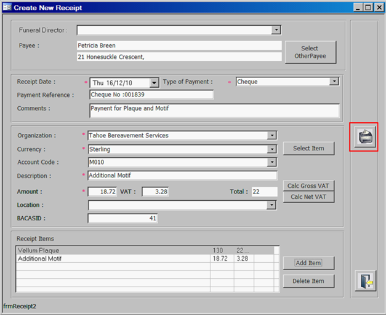The height and width of the screenshot is (315, 386).
Task: Open the Receipt Date calendar dropdown
Action: coord(154,83)
